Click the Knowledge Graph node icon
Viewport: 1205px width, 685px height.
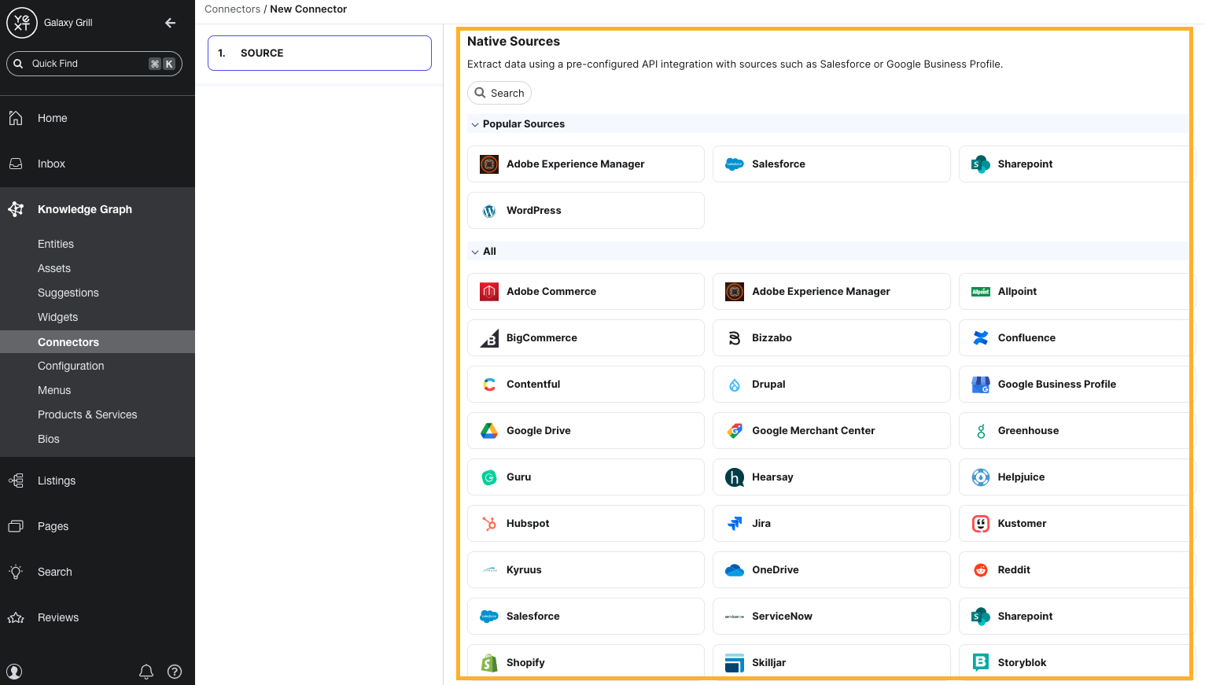pos(16,209)
